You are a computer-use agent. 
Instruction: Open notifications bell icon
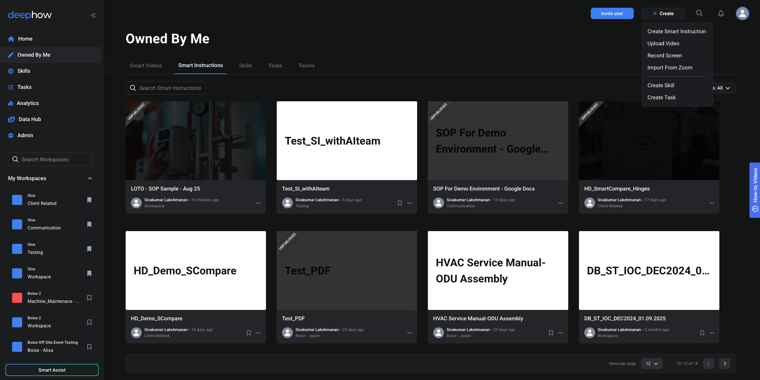pos(721,13)
